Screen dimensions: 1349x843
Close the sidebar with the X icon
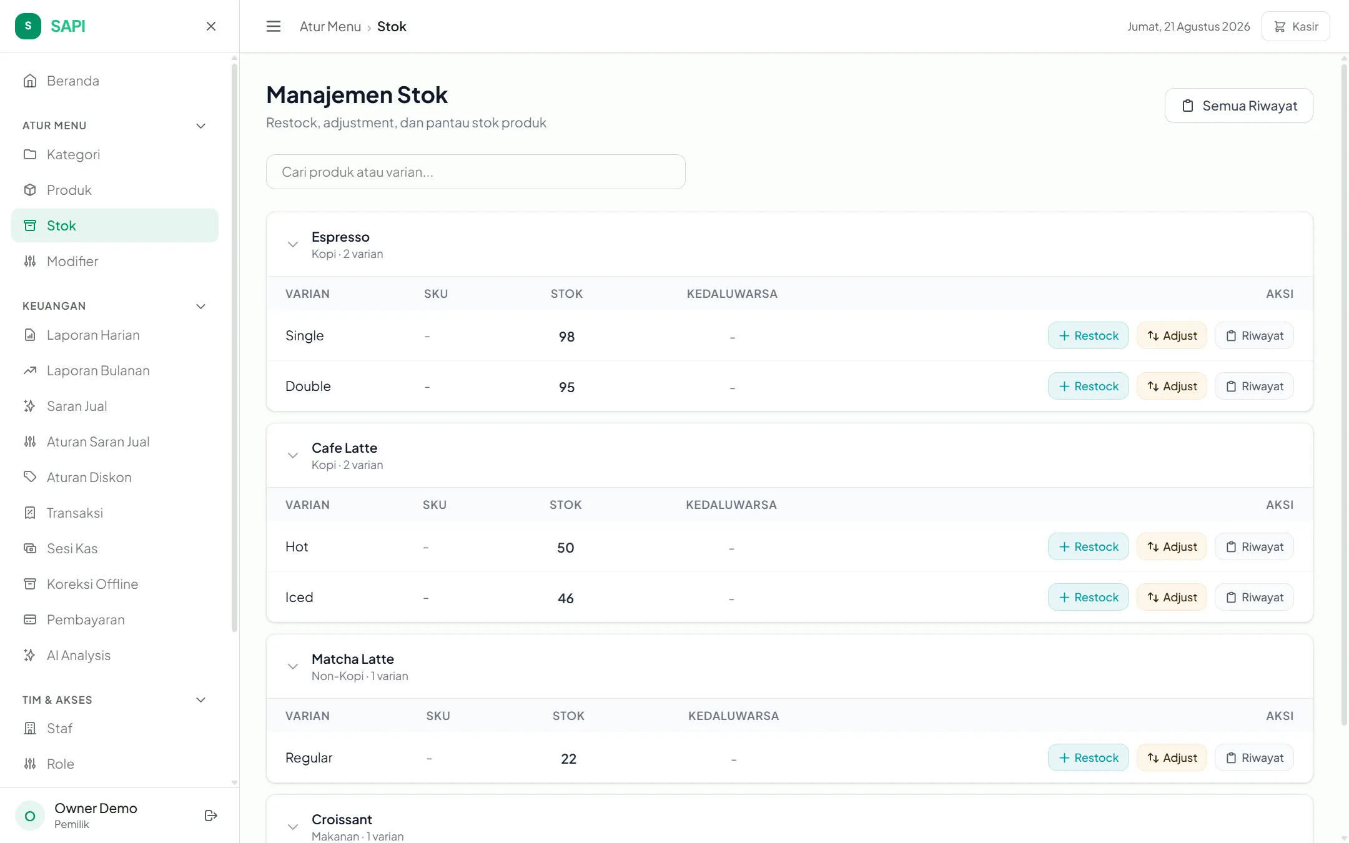211,26
